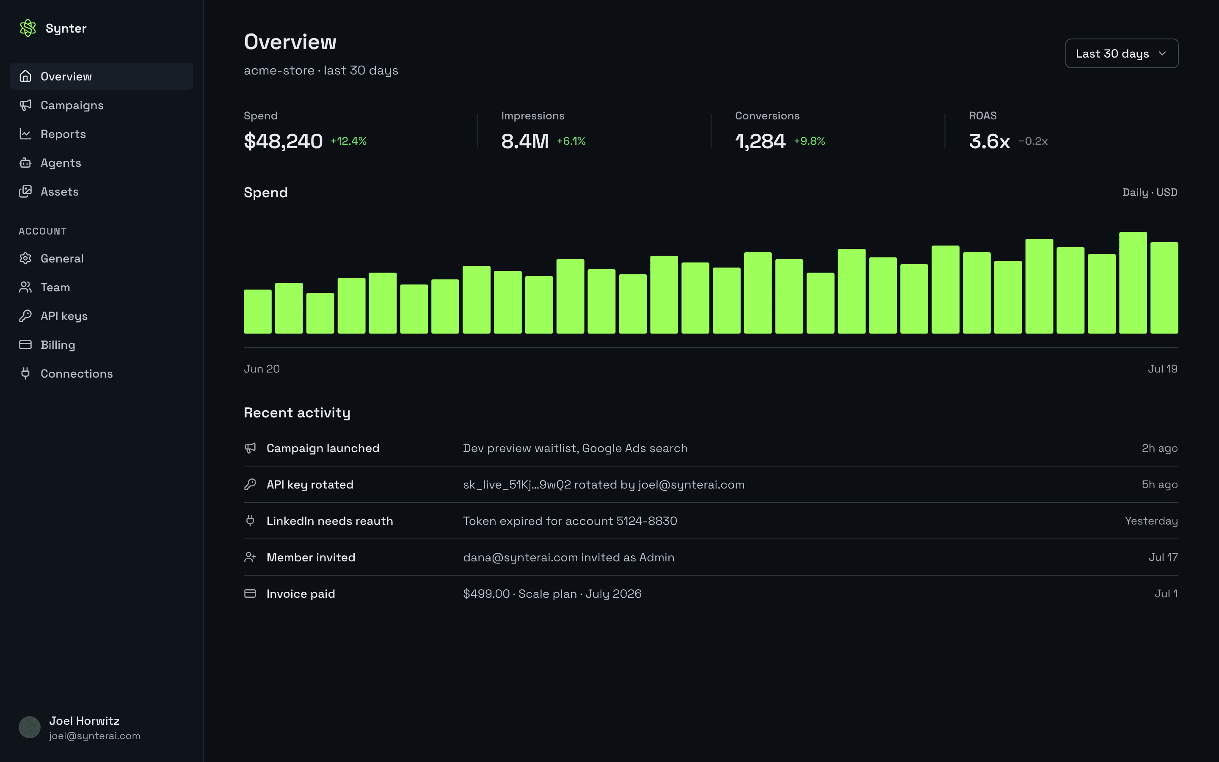
Task: Click the last spend bar at Jul 19
Action: 1164,288
